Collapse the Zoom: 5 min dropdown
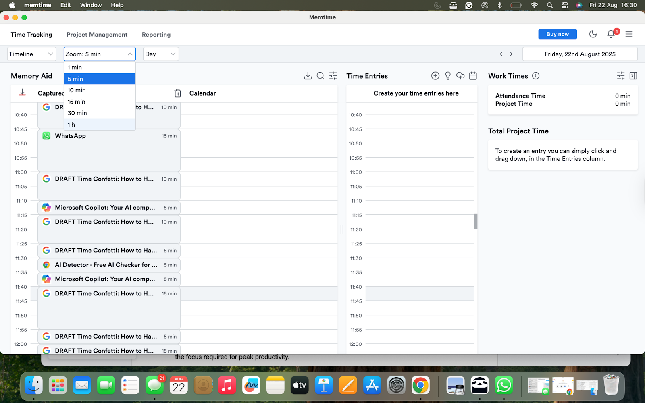This screenshot has height=403, width=645. [100, 54]
